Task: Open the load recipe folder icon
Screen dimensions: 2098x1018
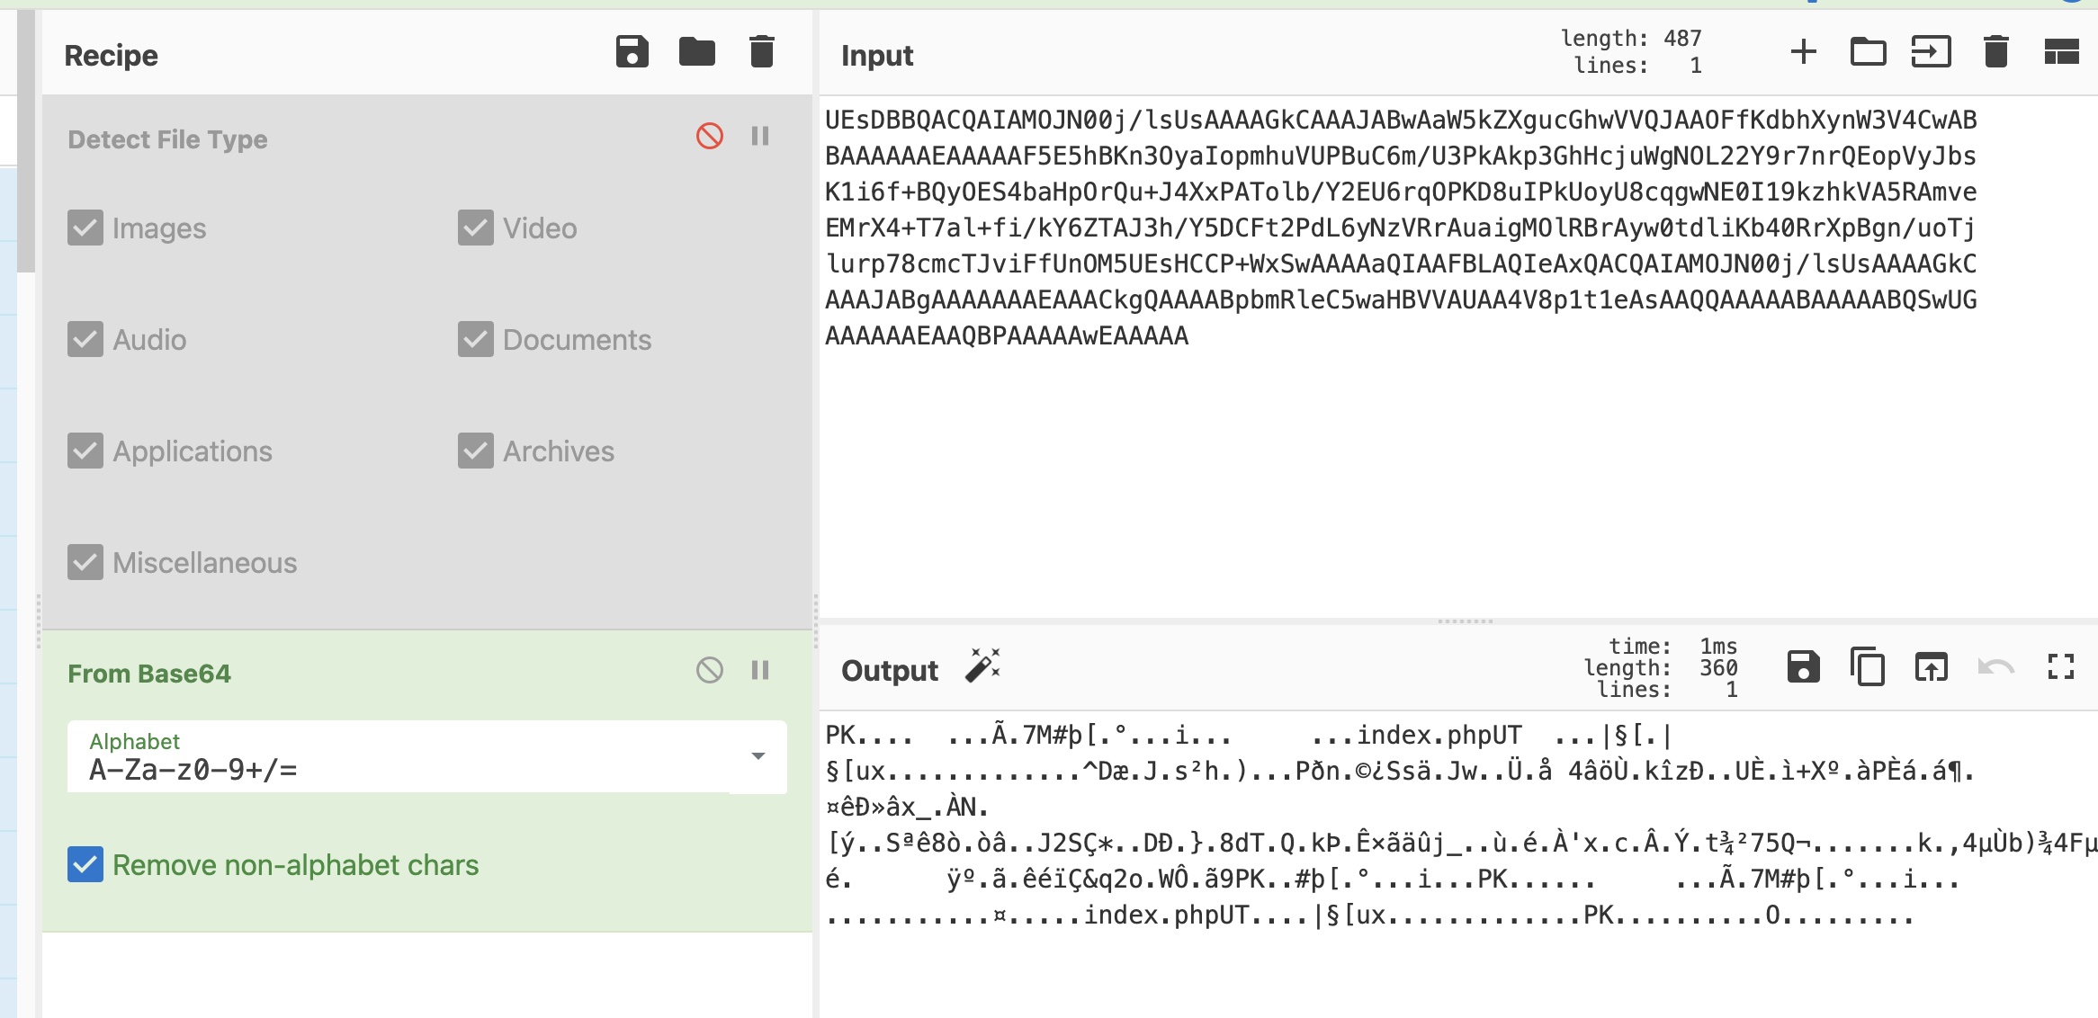Action: click(696, 52)
